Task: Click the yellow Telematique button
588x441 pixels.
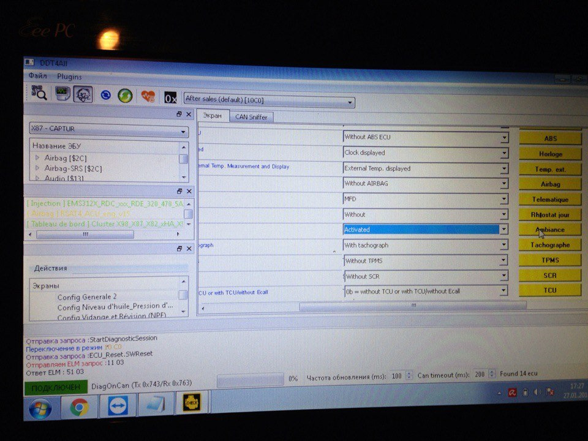Action: click(550, 200)
